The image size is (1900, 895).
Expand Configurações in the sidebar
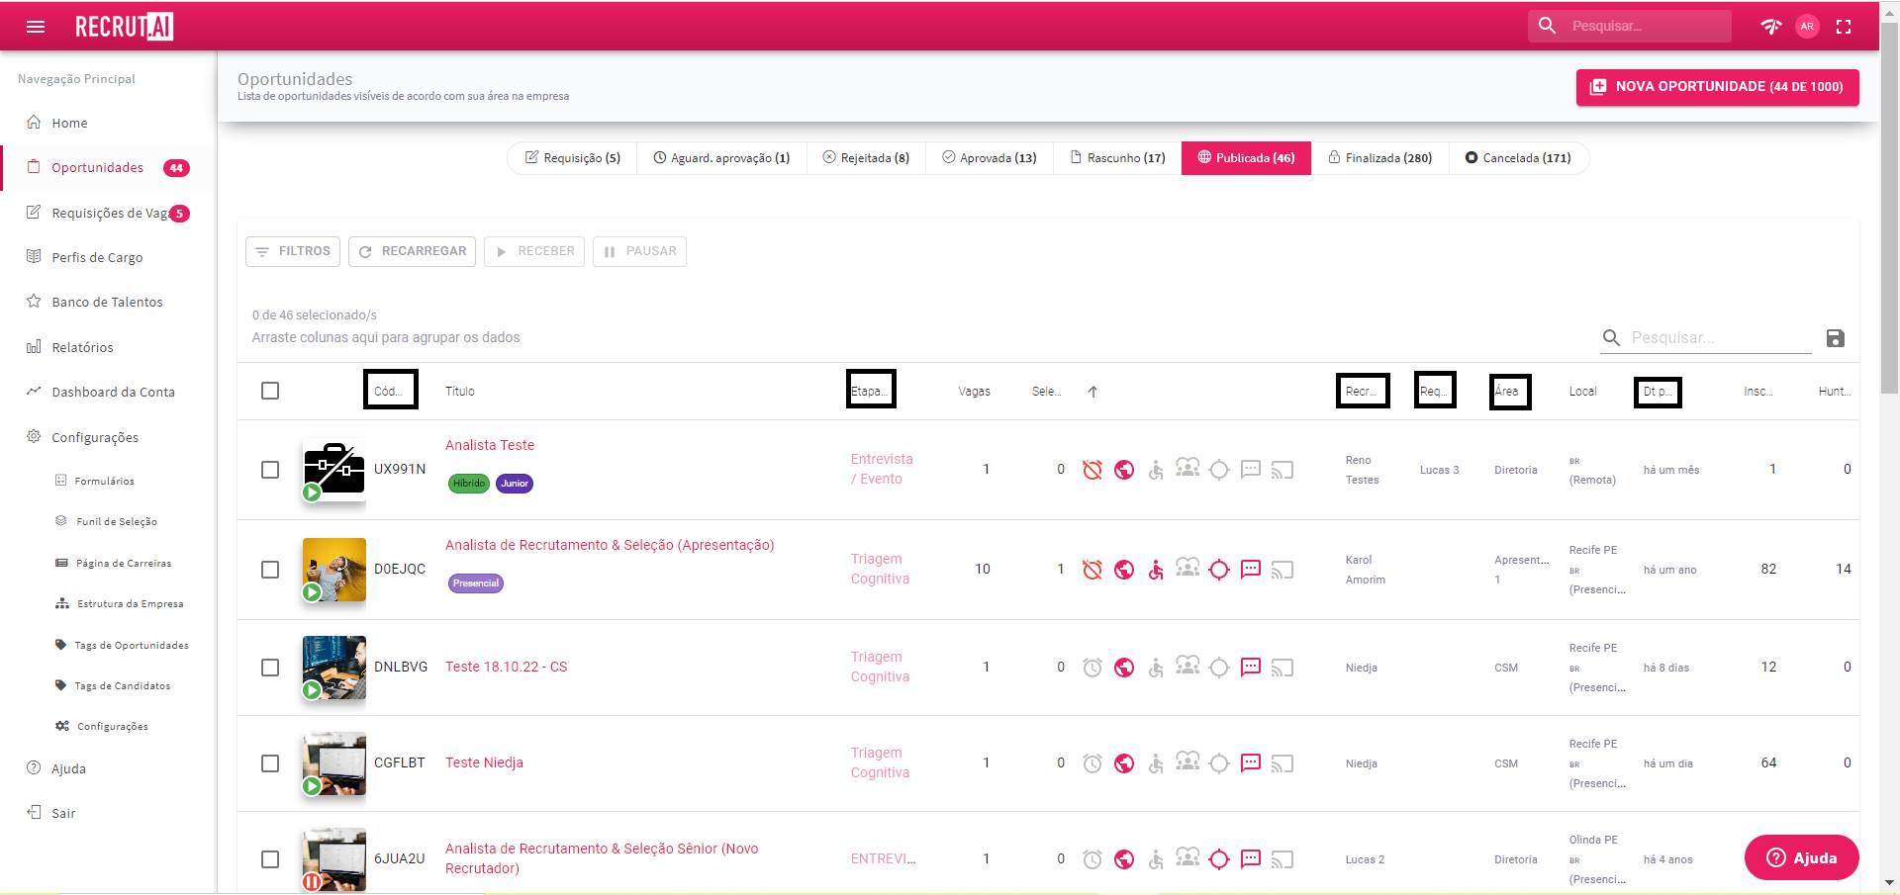[x=95, y=437]
